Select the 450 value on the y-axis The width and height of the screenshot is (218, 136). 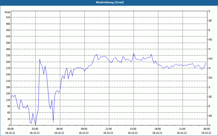(x=8, y=30)
